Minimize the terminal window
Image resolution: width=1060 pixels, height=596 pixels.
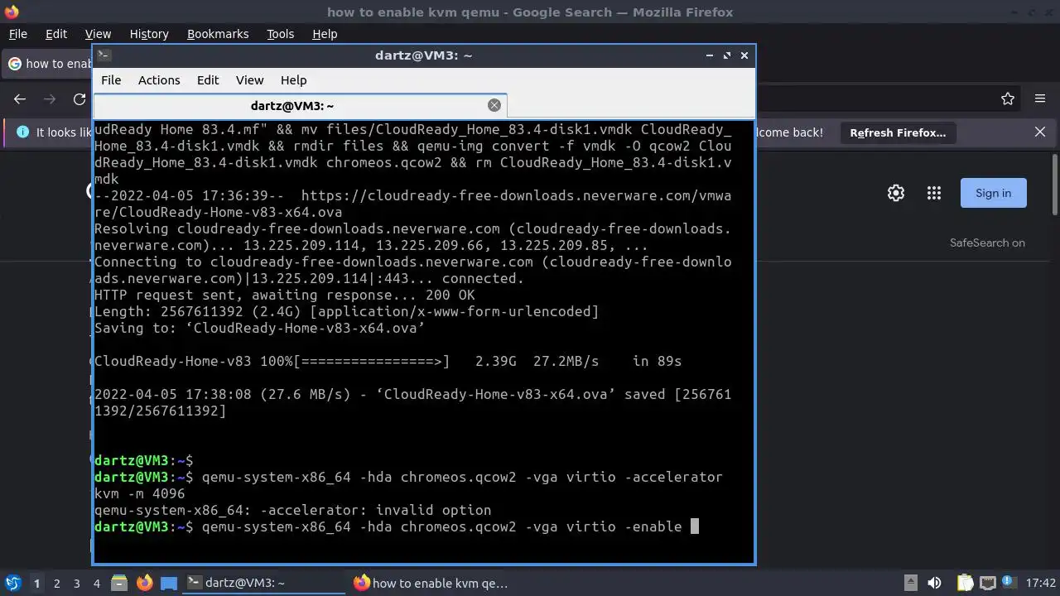710,55
